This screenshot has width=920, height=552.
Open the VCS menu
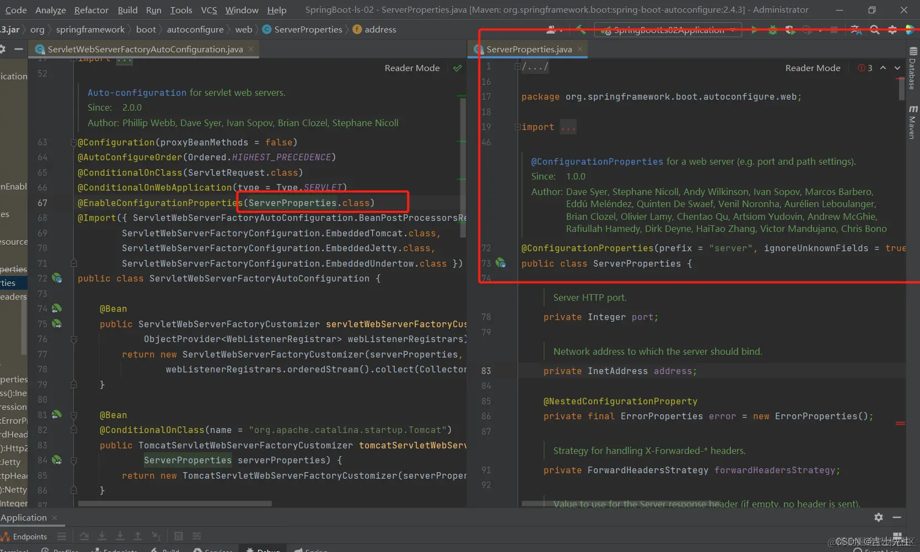[x=209, y=10]
